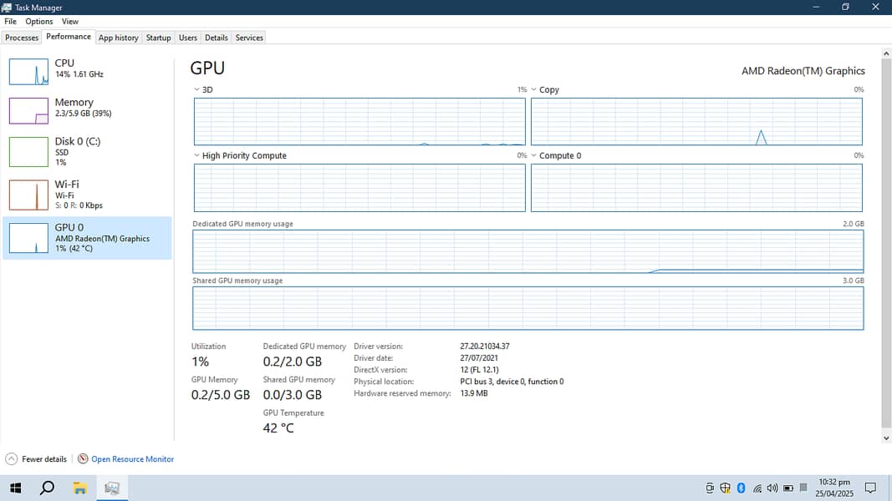Open taskbar Search magnifier
The height and width of the screenshot is (501, 892).
(47, 488)
